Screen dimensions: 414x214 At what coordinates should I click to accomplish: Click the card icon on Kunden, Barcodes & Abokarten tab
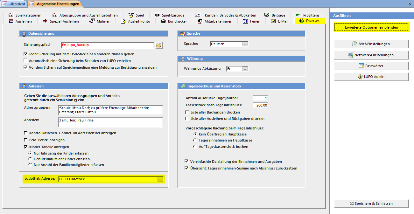(198, 15)
